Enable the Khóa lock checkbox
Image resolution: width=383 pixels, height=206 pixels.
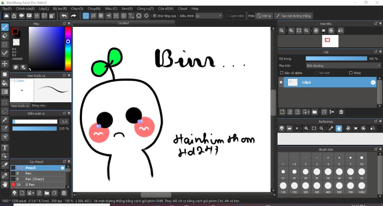click(351, 73)
